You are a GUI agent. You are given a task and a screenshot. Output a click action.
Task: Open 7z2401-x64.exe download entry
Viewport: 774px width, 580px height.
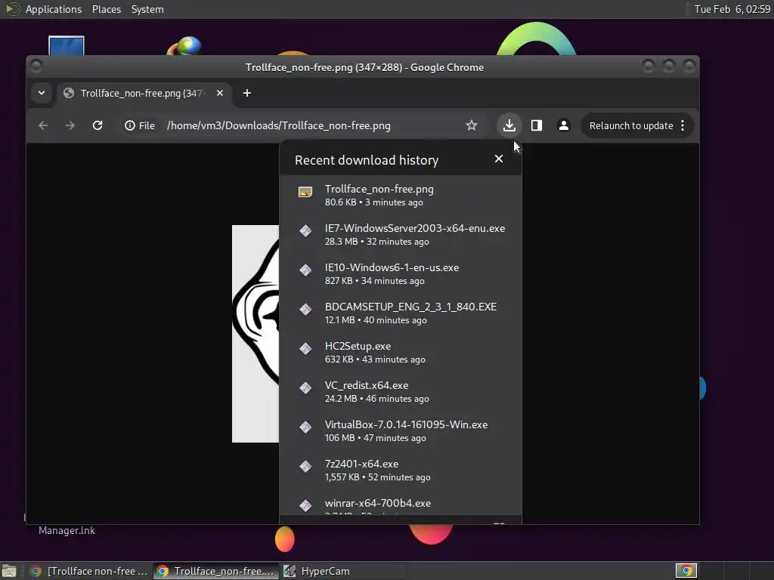pyautogui.click(x=401, y=470)
